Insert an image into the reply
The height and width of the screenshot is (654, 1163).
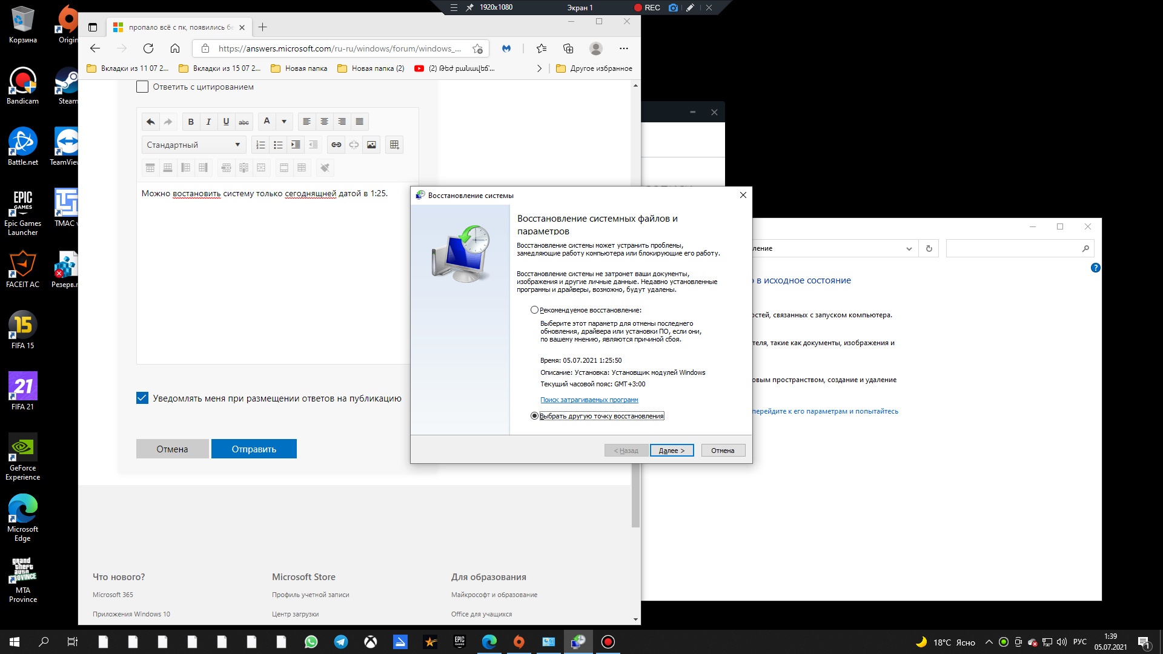point(371,145)
